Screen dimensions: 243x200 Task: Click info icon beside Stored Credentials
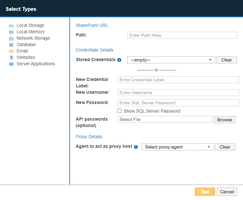(x=119, y=60)
